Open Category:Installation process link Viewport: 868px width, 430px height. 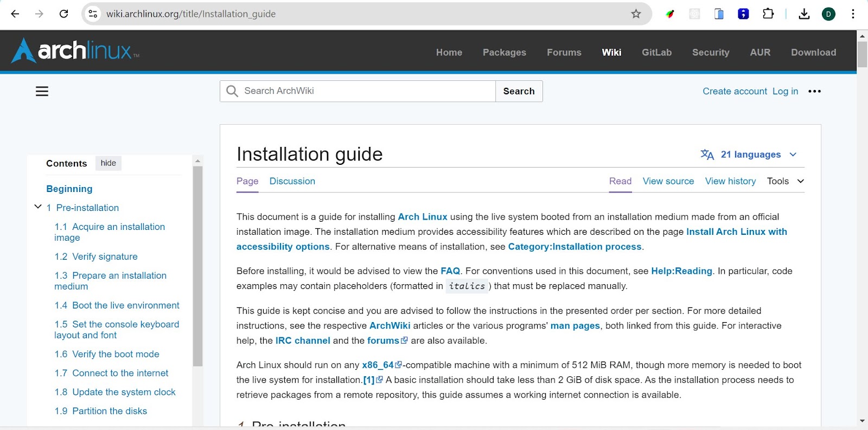click(x=575, y=247)
